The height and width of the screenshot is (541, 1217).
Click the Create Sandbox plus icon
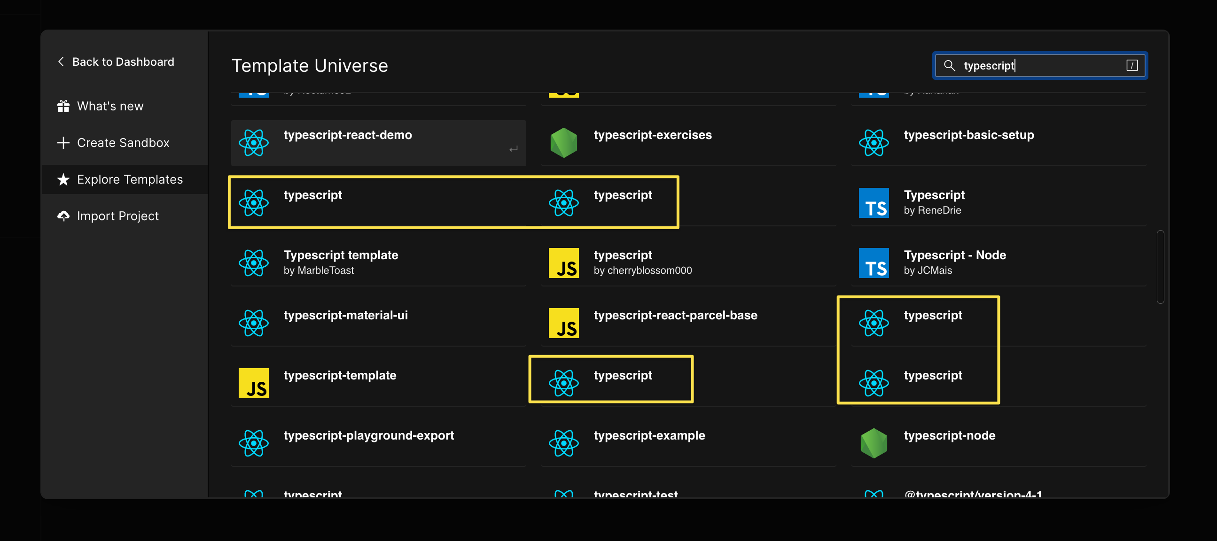click(63, 143)
